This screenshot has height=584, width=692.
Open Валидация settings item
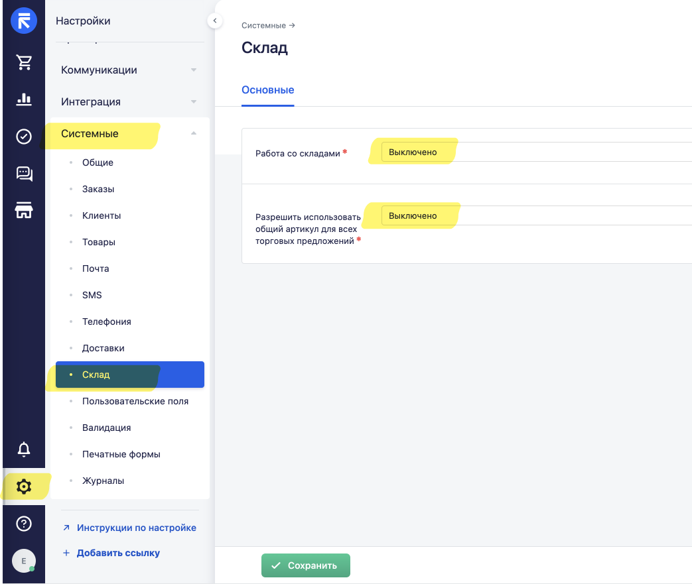(130, 428)
